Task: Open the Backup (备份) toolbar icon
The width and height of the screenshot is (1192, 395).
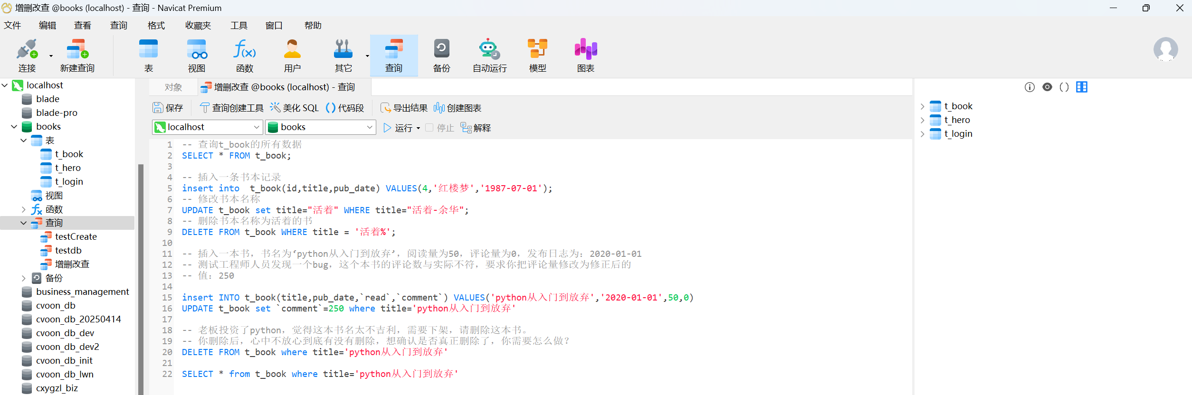Action: tap(442, 56)
